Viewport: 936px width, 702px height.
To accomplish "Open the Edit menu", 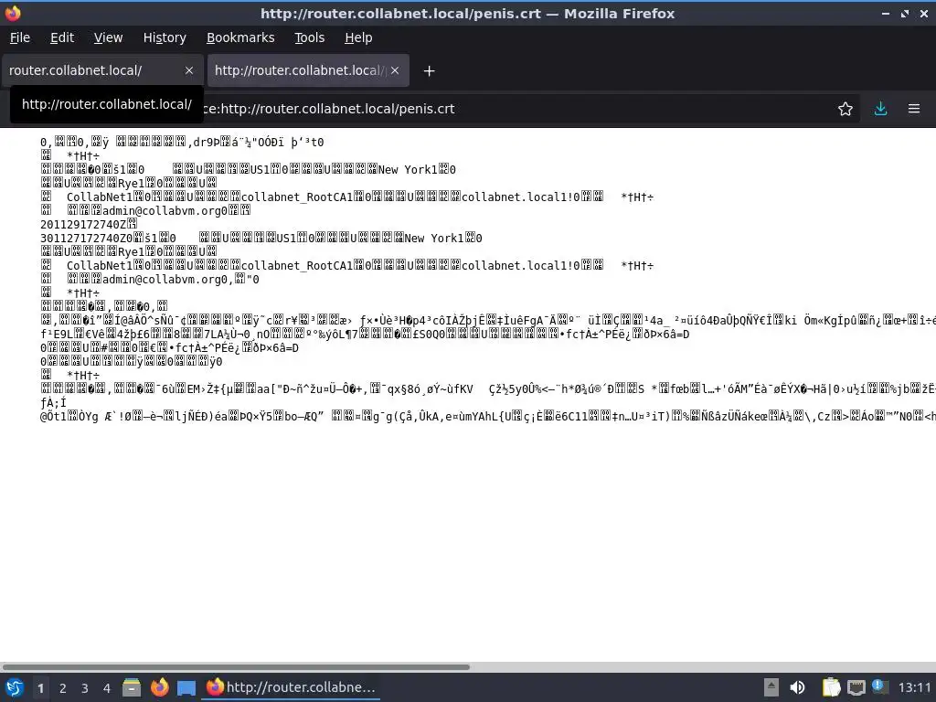I will pyautogui.click(x=62, y=37).
